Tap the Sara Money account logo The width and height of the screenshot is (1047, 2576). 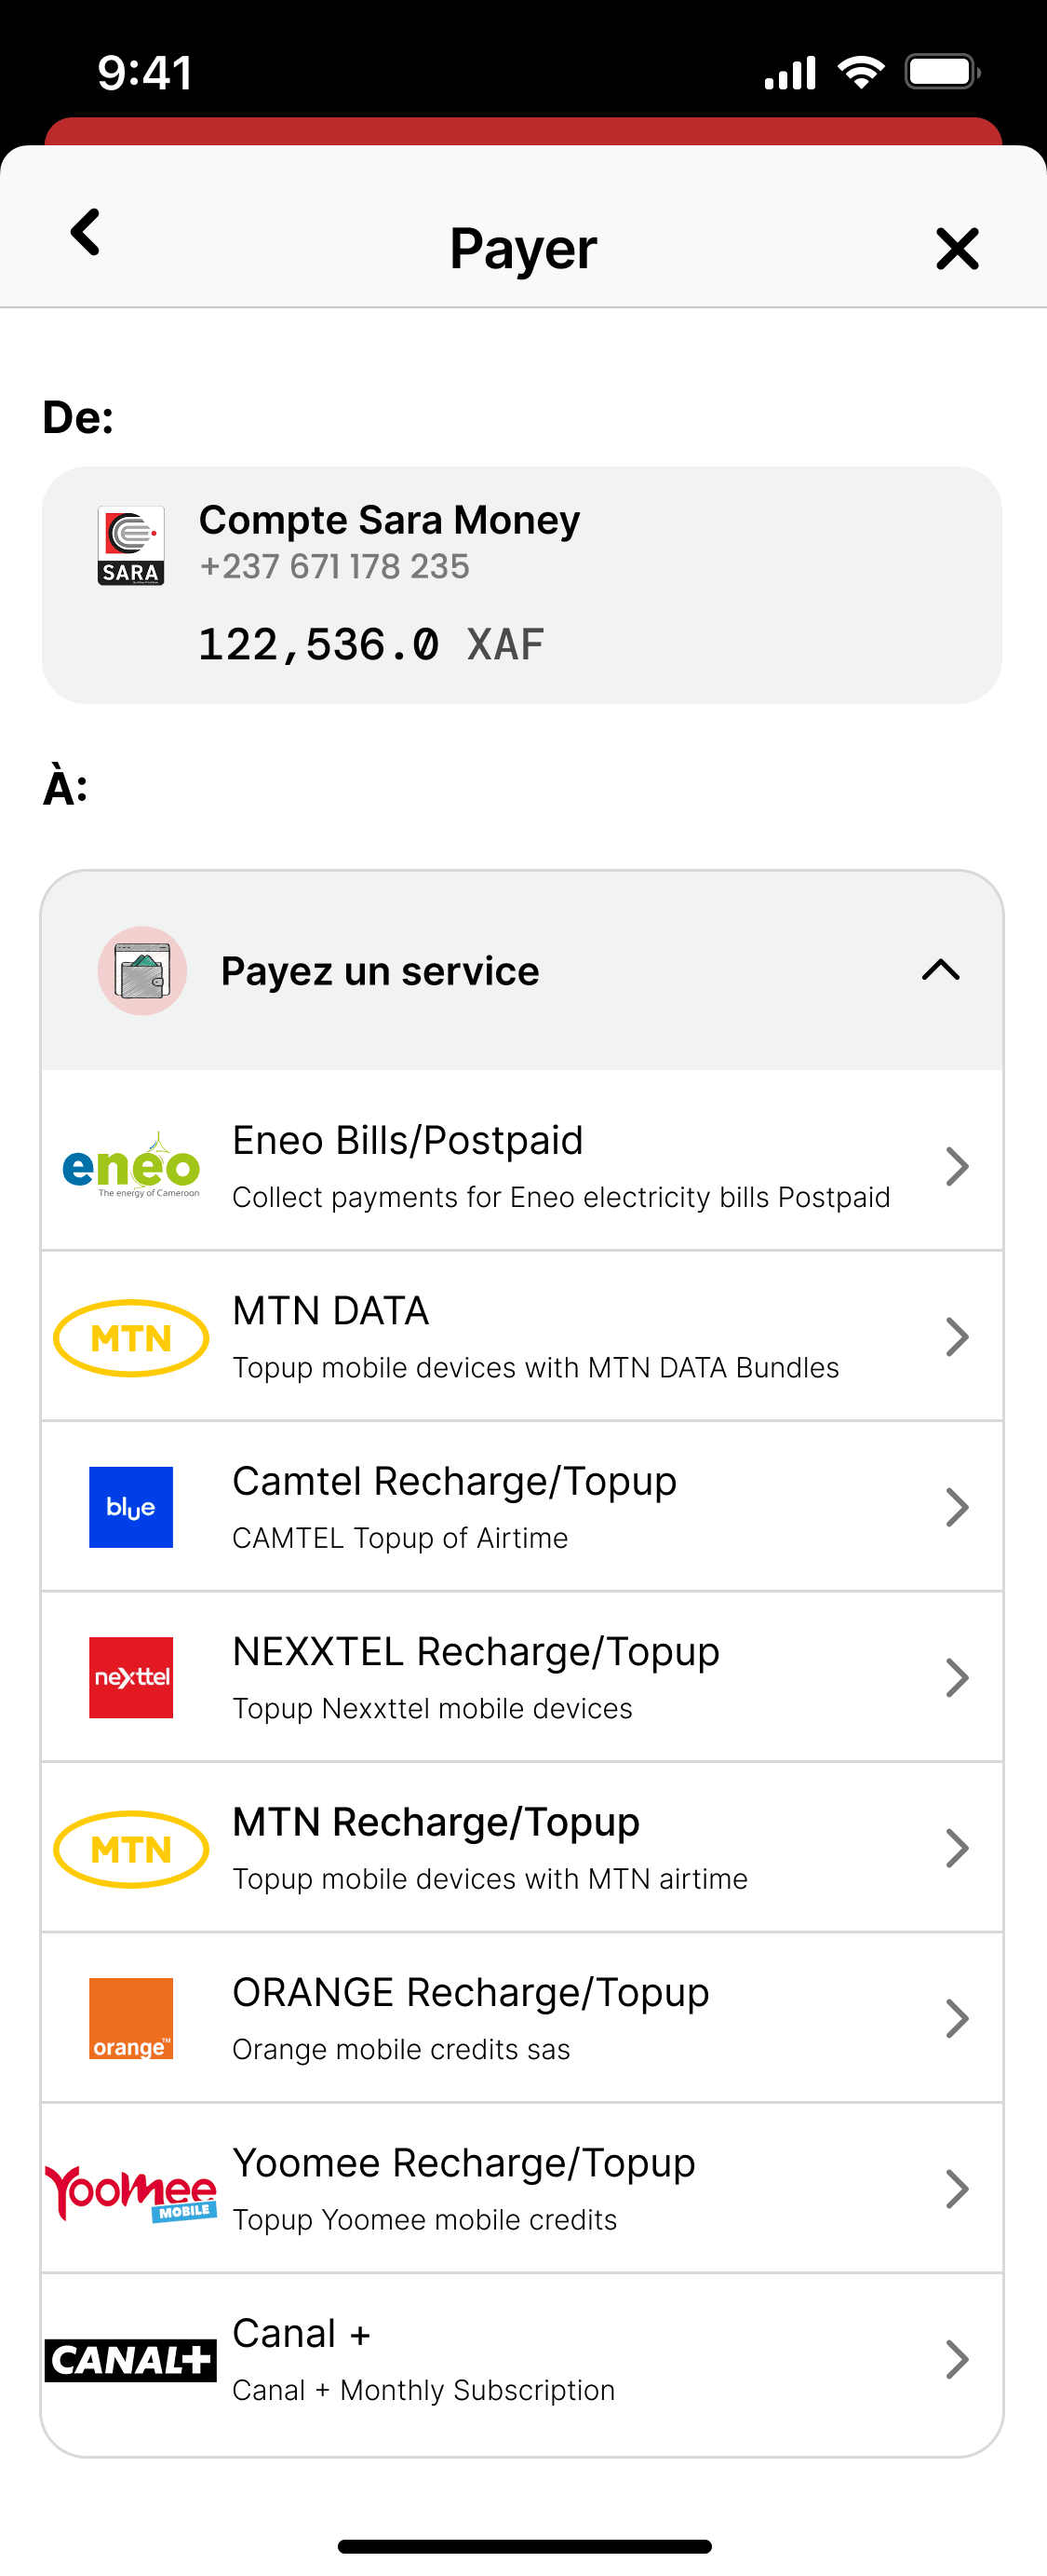tap(131, 545)
